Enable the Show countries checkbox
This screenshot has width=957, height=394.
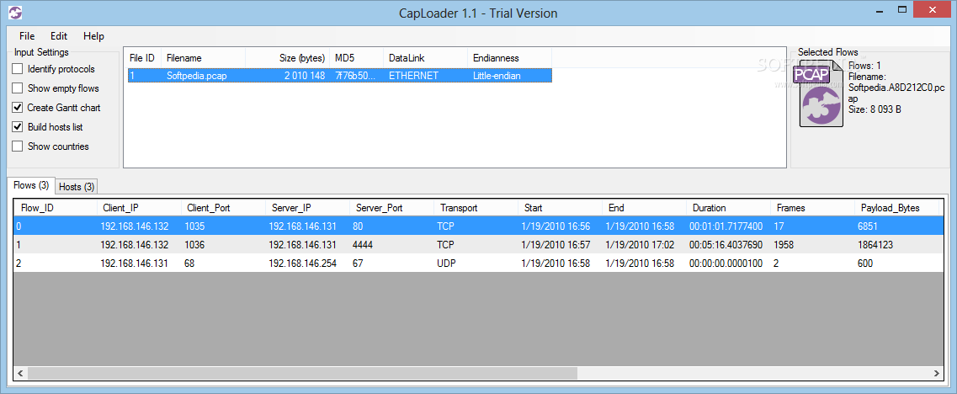tap(18, 146)
